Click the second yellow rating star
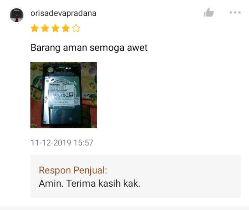This screenshot has height=210, width=249. pyautogui.click(x=45, y=28)
